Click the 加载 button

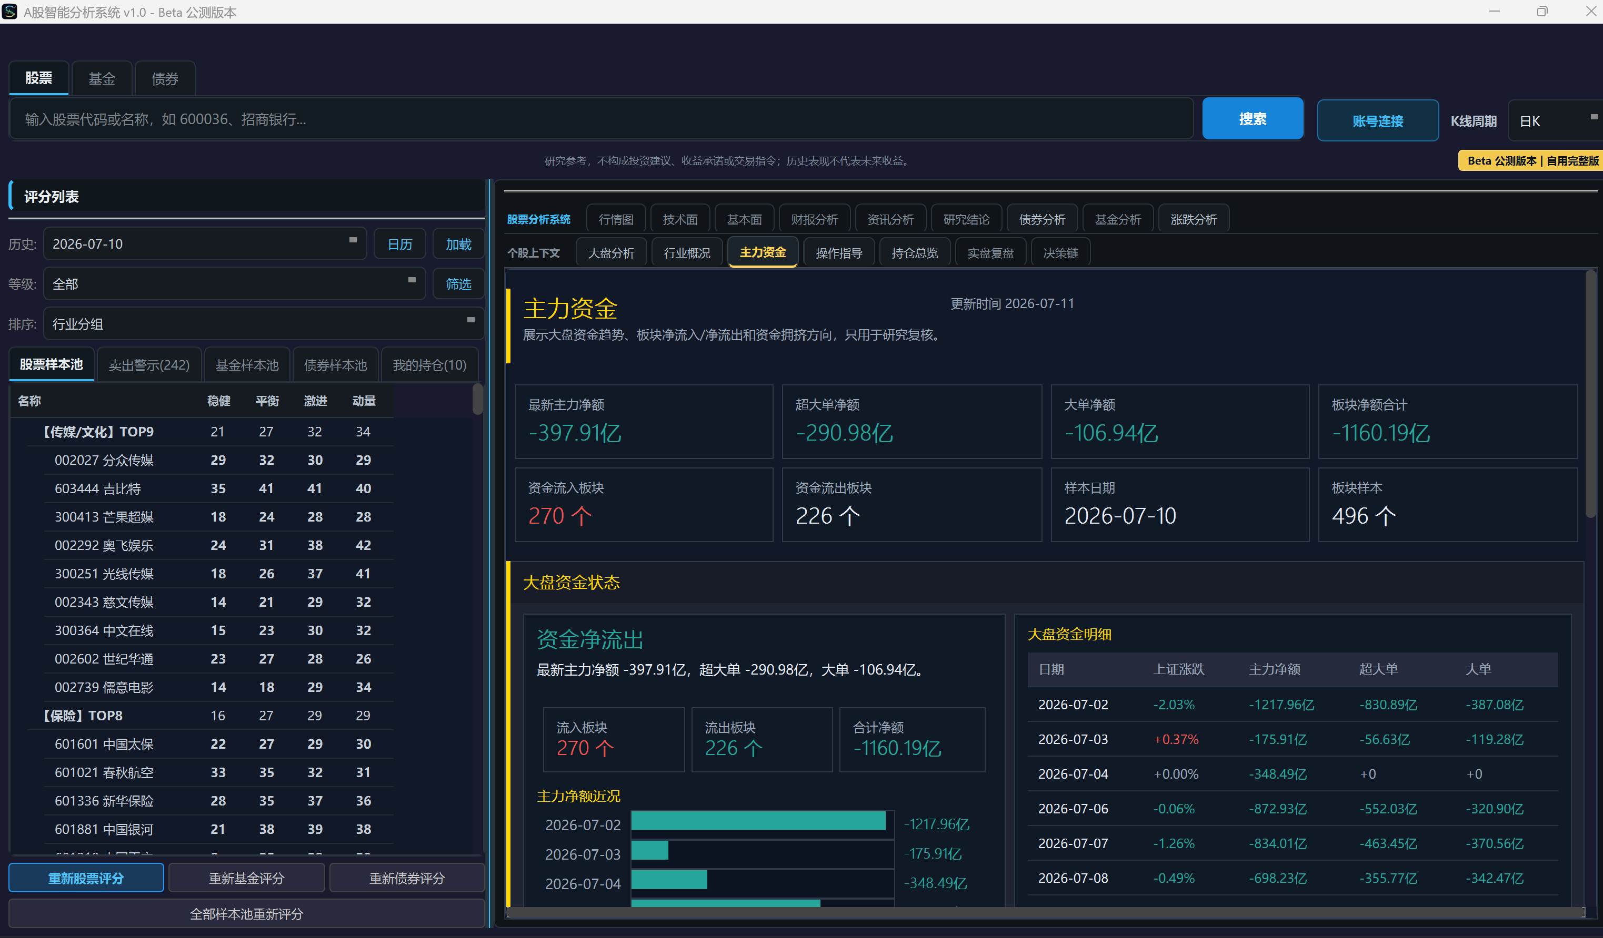(458, 244)
